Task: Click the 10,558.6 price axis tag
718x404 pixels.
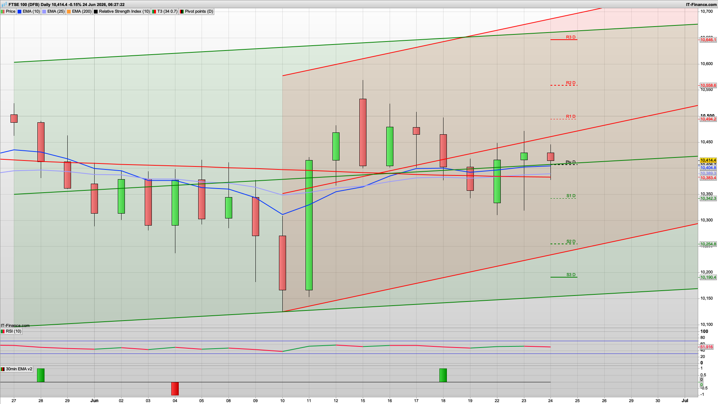Action: pos(708,86)
